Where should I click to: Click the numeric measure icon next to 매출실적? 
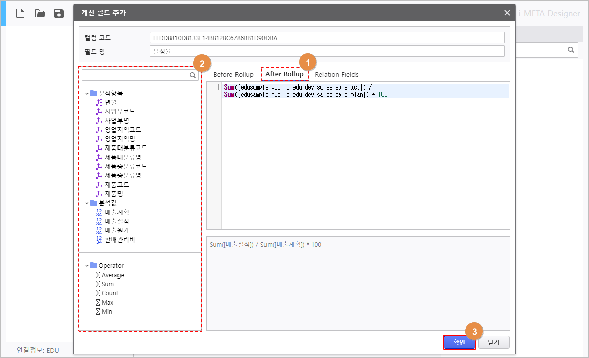[x=99, y=221]
